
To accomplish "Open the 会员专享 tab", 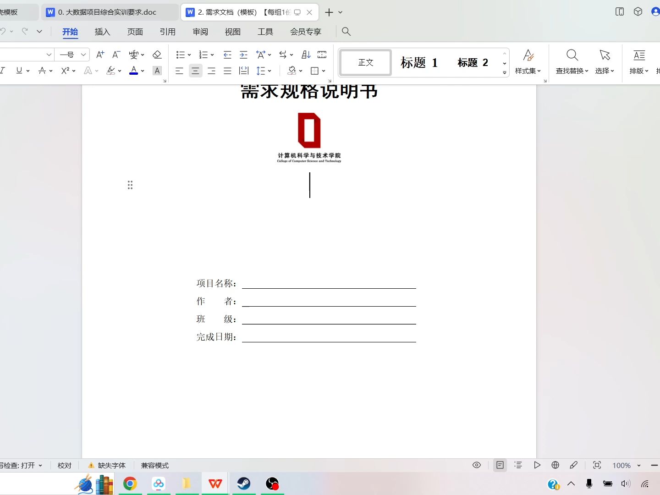I will 306,32.
